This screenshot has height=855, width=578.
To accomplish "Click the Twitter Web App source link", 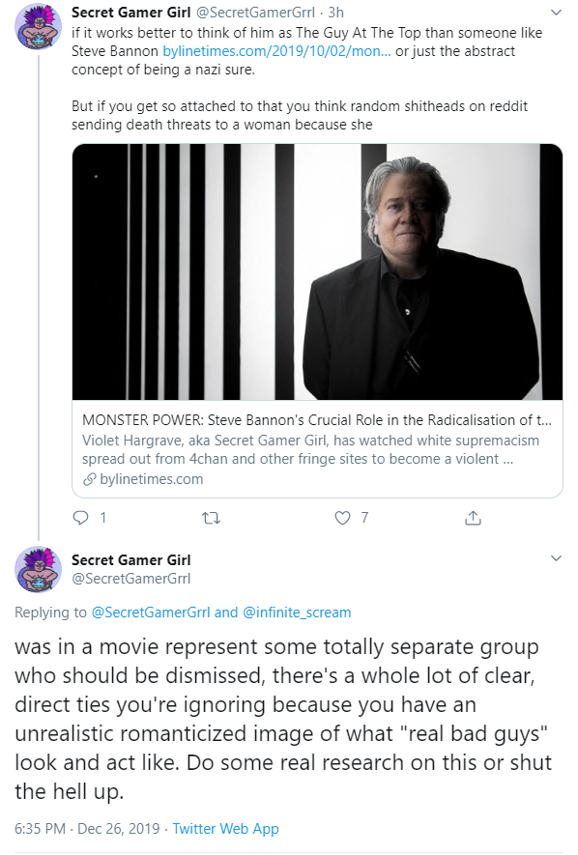I will 226,829.
